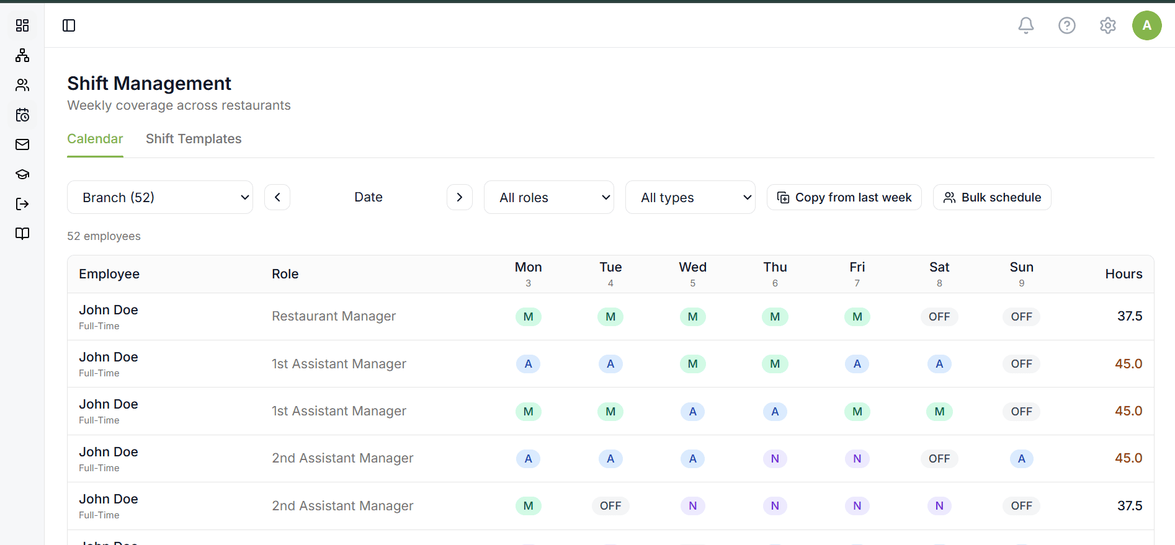Go to next week chevron

pos(460,197)
